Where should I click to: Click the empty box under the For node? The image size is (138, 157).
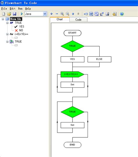[x=16, y=38]
